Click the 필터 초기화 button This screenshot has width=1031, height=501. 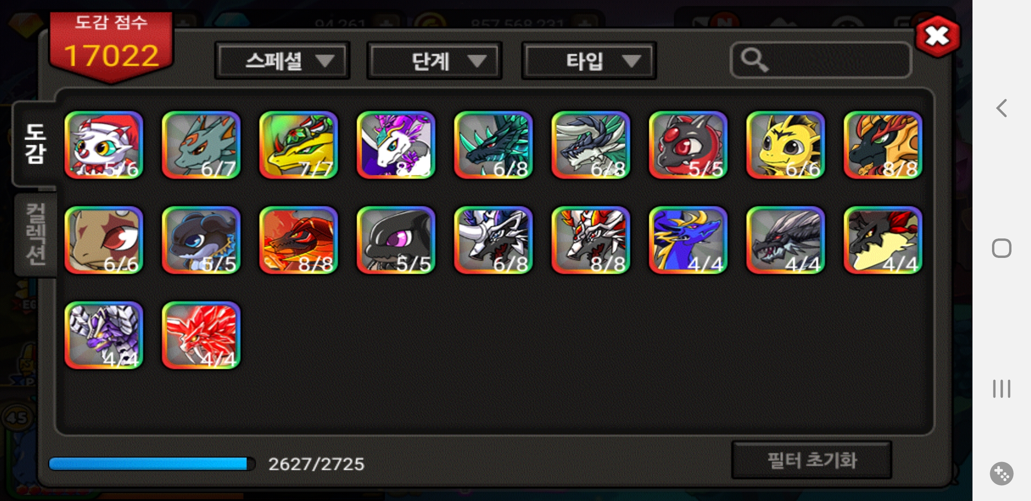812,460
